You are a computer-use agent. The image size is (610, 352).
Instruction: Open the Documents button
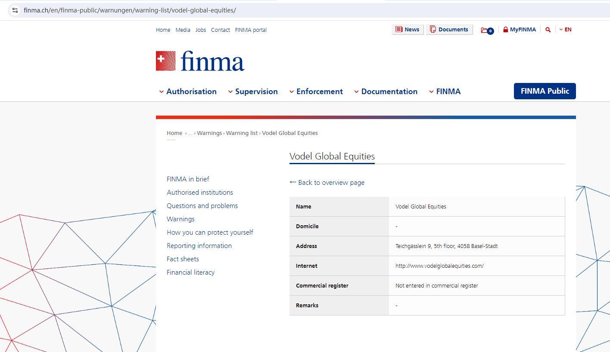click(x=449, y=30)
